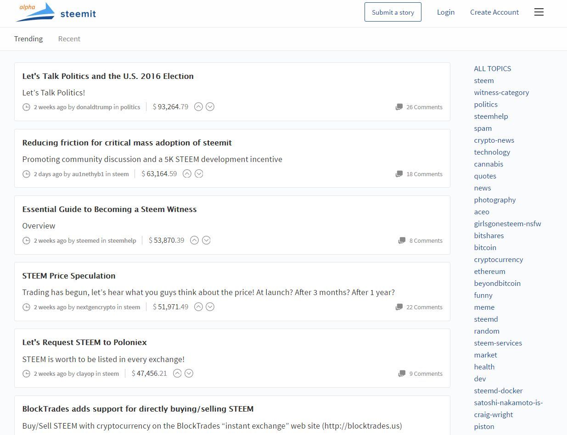Click the clock icon on au1nethyb1's post
This screenshot has width=567, height=435.
[x=27, y=174]
